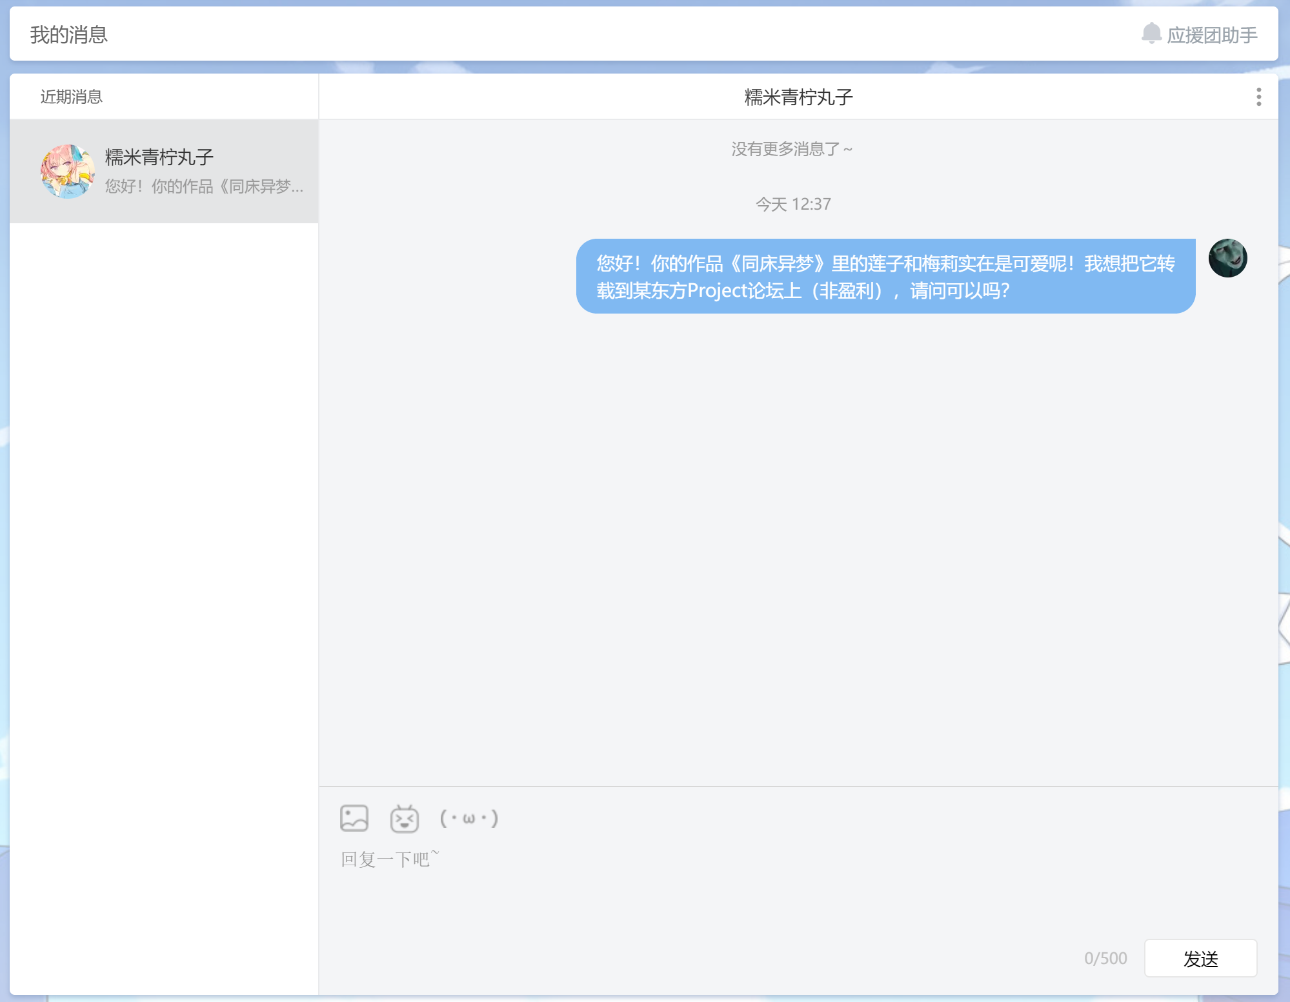Click the 今天 12:37 timestamp
The image size is (1290, 1002).
tap(793, 204)
